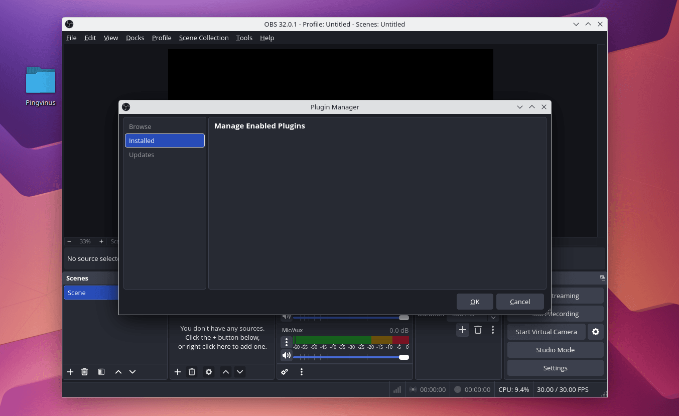Add a new scene with the plus icon
Image resolution: width=679 pixels, height=416 pixels.
[70, 372]
